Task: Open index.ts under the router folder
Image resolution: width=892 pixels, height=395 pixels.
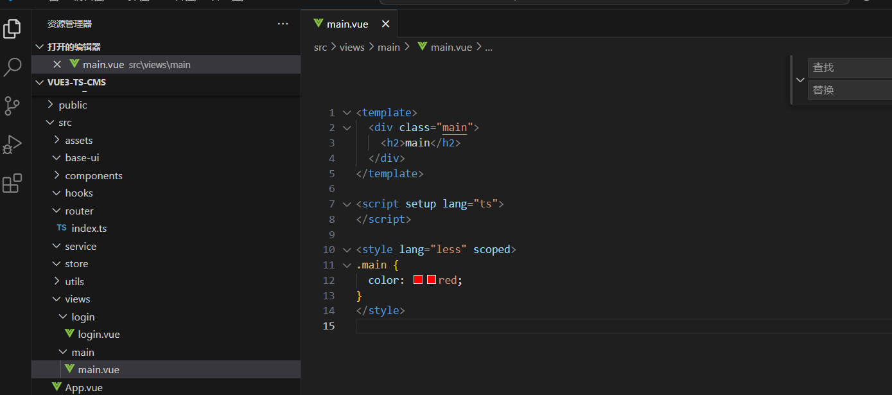Action: click(89, 228)
